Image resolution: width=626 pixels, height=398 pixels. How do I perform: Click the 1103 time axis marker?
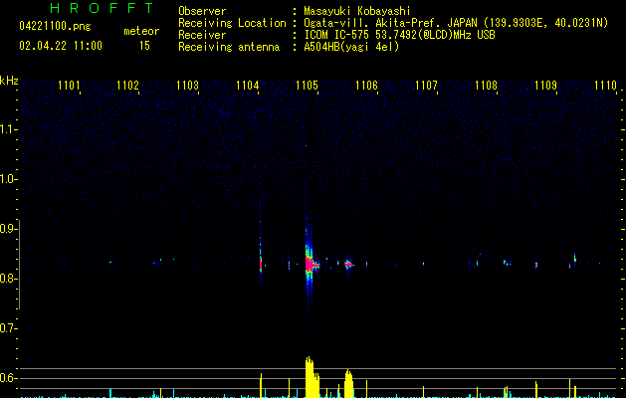coord(188,86)
